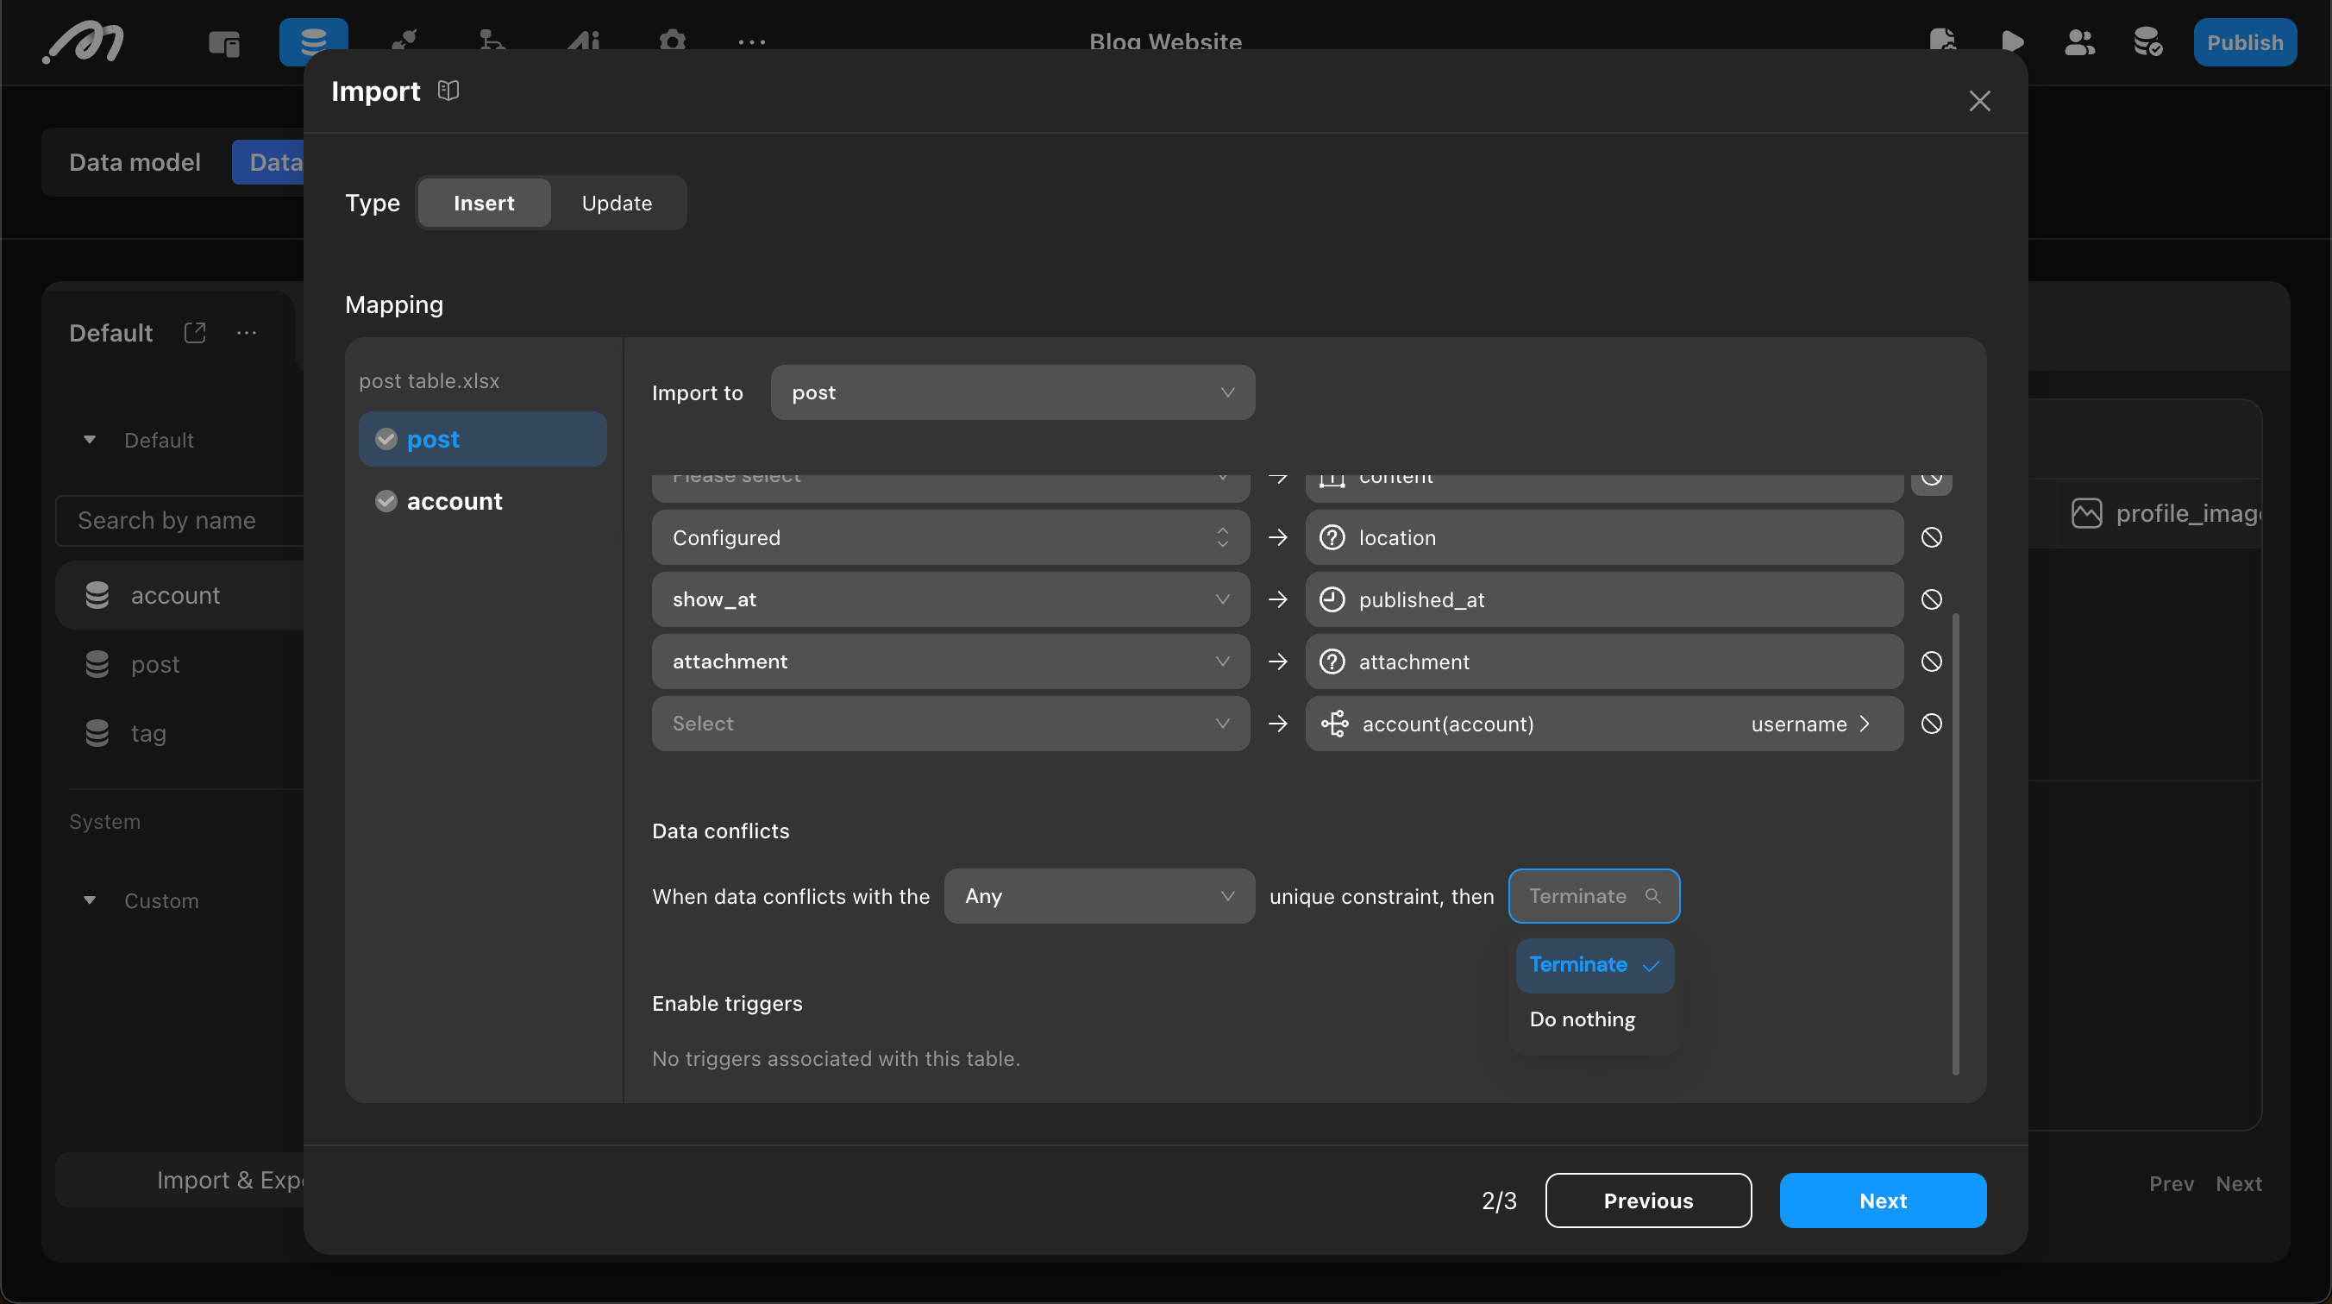
Task: Toggle the account sheet checkmark
Action: tap(386, 501)
